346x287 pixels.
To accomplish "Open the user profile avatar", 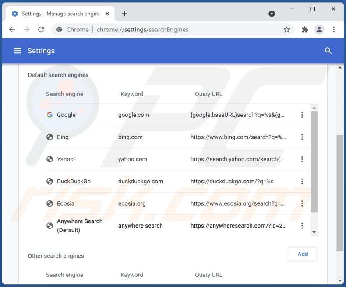I will tap(319, 30).
